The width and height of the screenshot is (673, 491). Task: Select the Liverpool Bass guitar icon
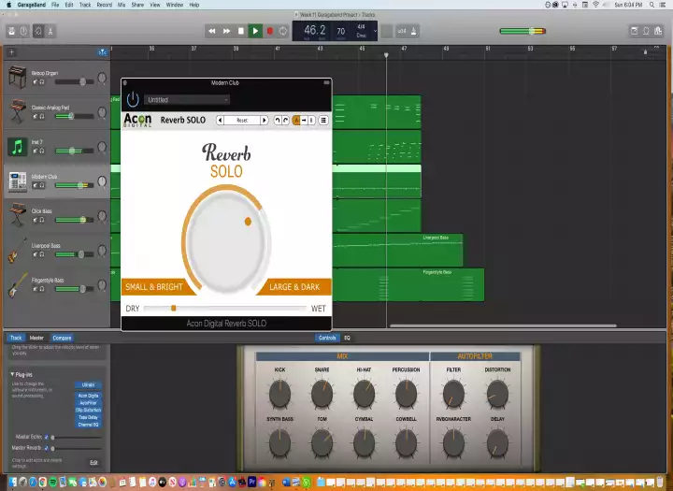pyautogui.click(x=17, y=250)
